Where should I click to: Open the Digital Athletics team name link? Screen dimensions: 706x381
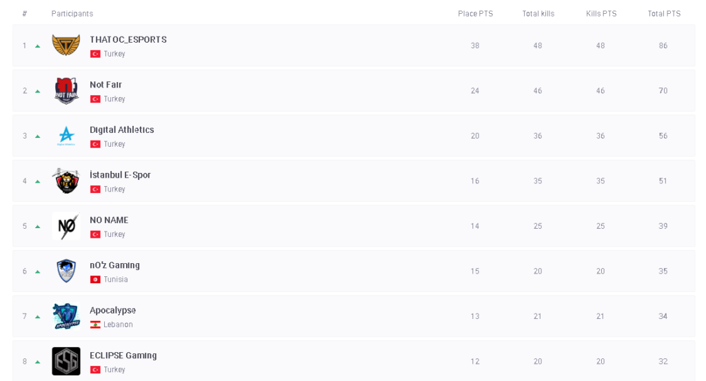point(121,130)
